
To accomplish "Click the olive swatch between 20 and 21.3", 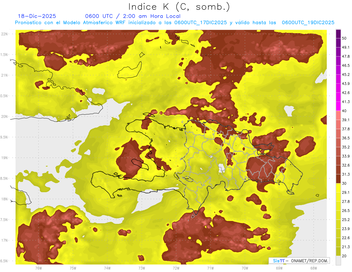I will [x=339, y=251].
